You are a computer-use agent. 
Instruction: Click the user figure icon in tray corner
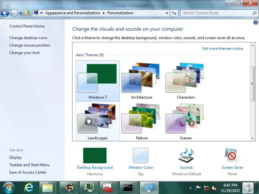click(248, 188)
